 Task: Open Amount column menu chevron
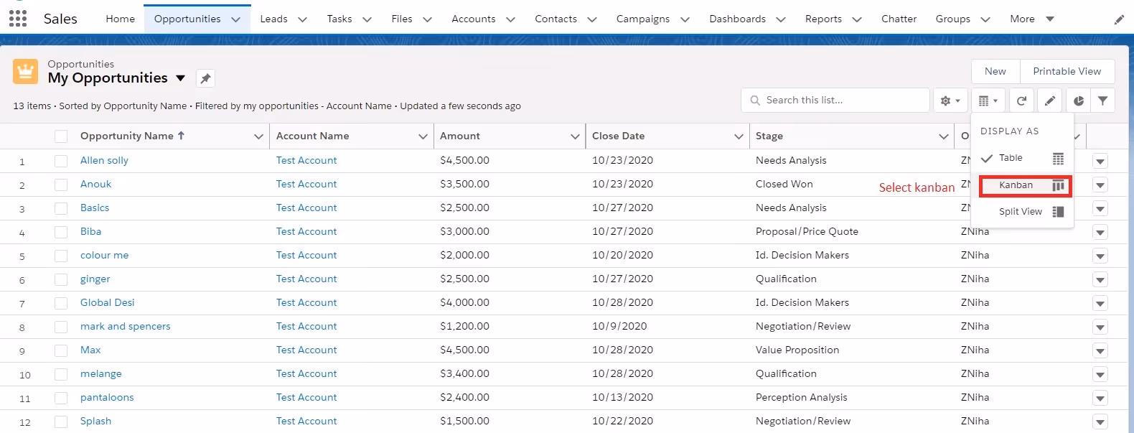tap(575, 136)
